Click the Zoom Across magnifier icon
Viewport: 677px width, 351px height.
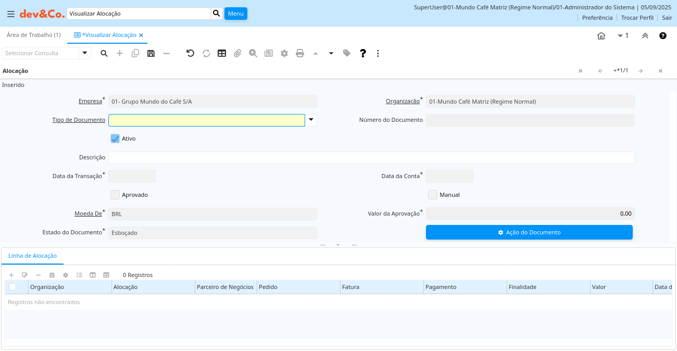click(253, 53)
